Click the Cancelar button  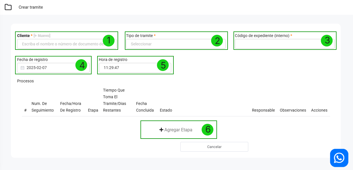[x=214, y=147]
